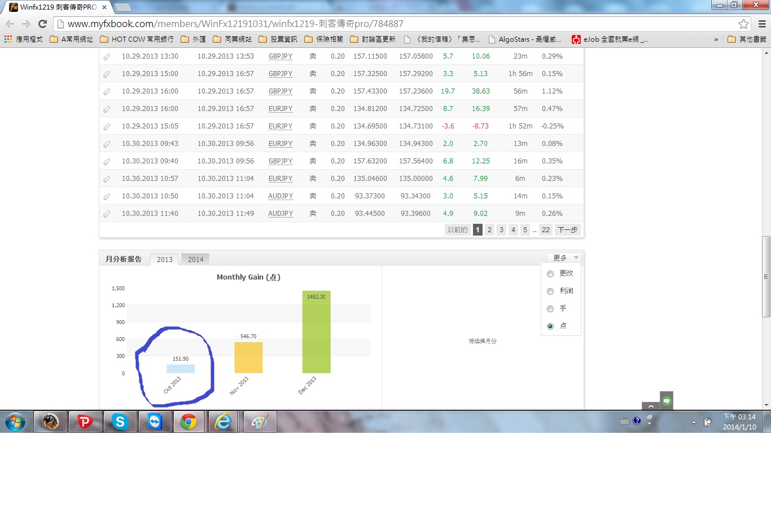Image resolution: width=771 pixels, height=505 pixels.
Task: Switch to the 2014 tab
Action: pos(195,259)
